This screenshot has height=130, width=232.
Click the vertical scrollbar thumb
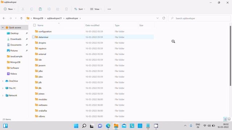tap(231, 56)
